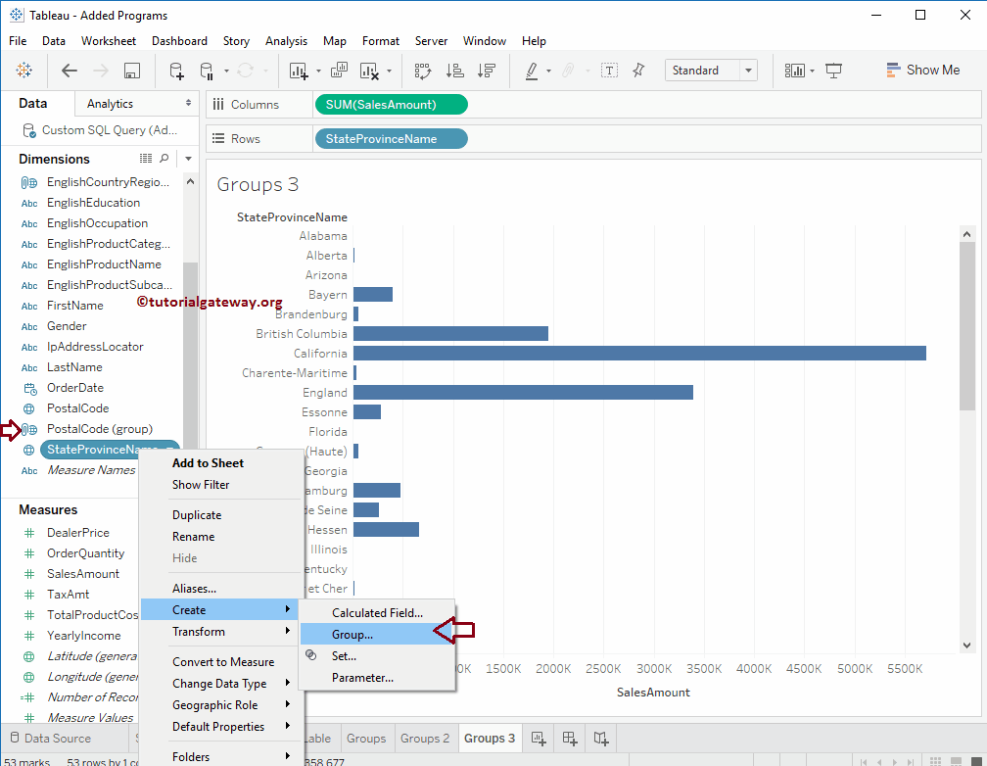This screenshot has height=766, width=987.
Task: Select the Swap Rows and Columns icon
Action: tap(425, 71)
